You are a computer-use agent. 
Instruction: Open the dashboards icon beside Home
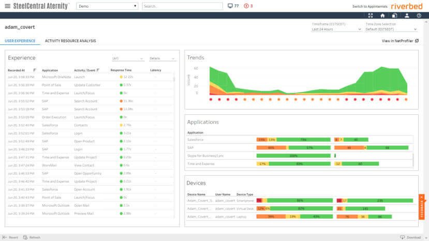[394, 16]
